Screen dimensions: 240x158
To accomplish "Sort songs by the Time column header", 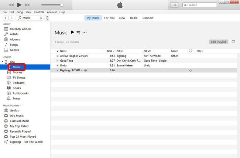I will tap(110, 51).
